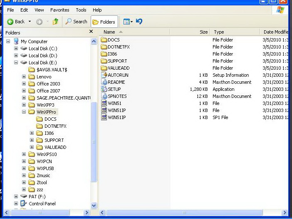Click the file list horizontal scroll-right arrow
The image size is (292, 219).
[x=285, y=212]
